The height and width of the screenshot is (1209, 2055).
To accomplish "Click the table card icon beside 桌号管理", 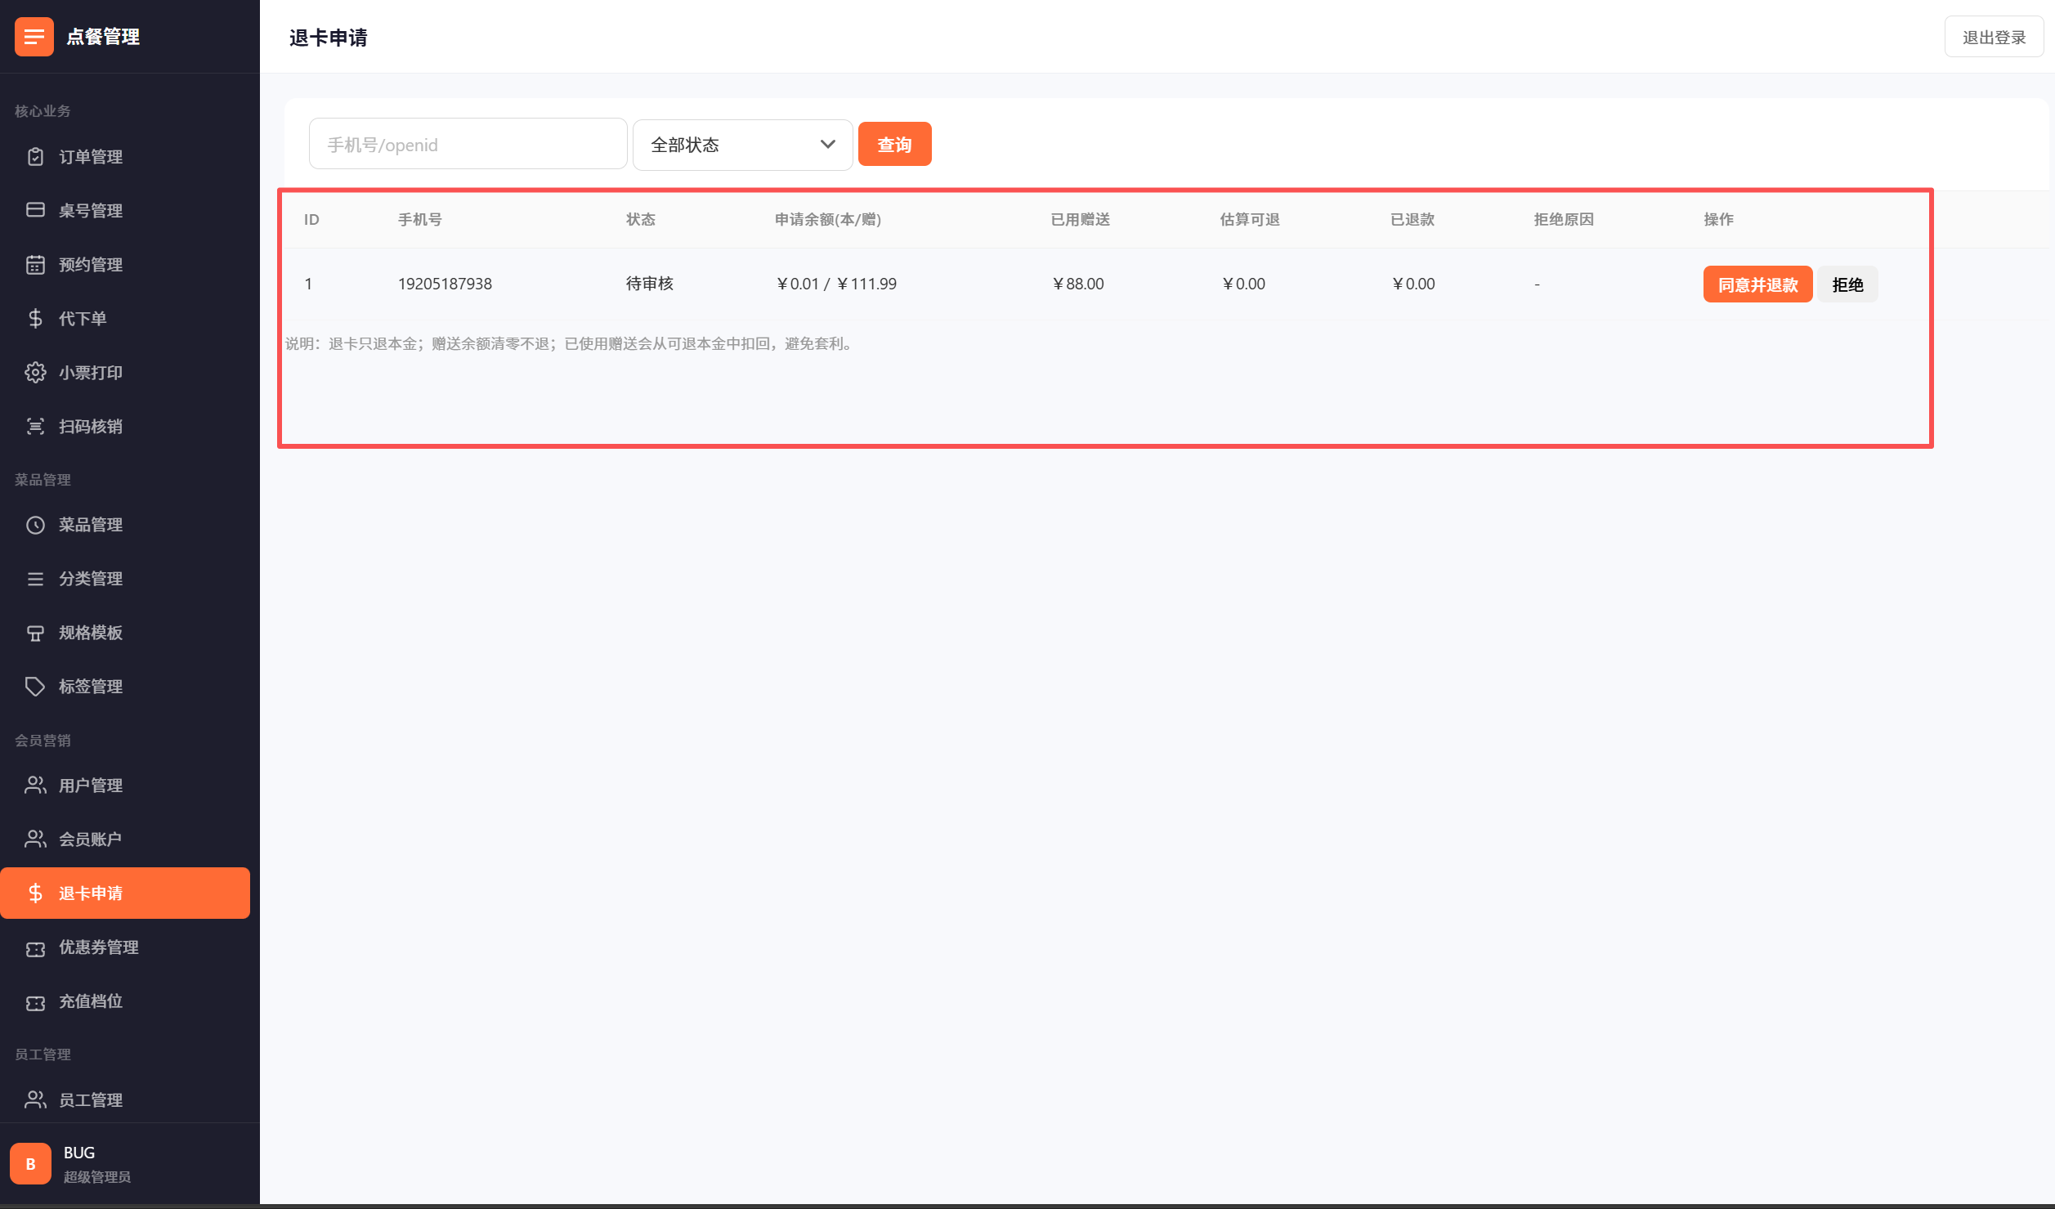I will tap(35, 210).
